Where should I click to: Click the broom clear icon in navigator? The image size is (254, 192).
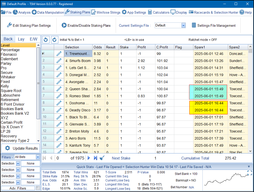click(x=102, y=158)
